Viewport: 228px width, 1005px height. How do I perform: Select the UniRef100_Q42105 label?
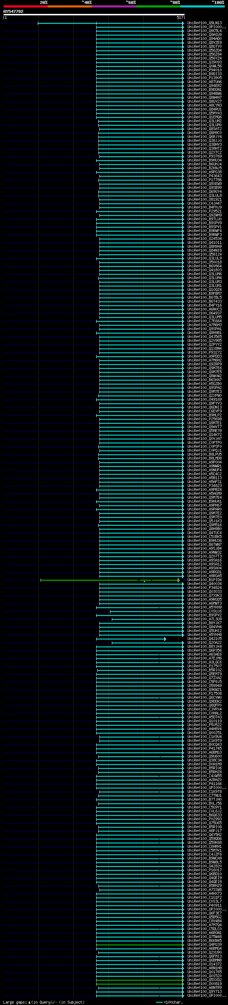(x=204, y=639)
